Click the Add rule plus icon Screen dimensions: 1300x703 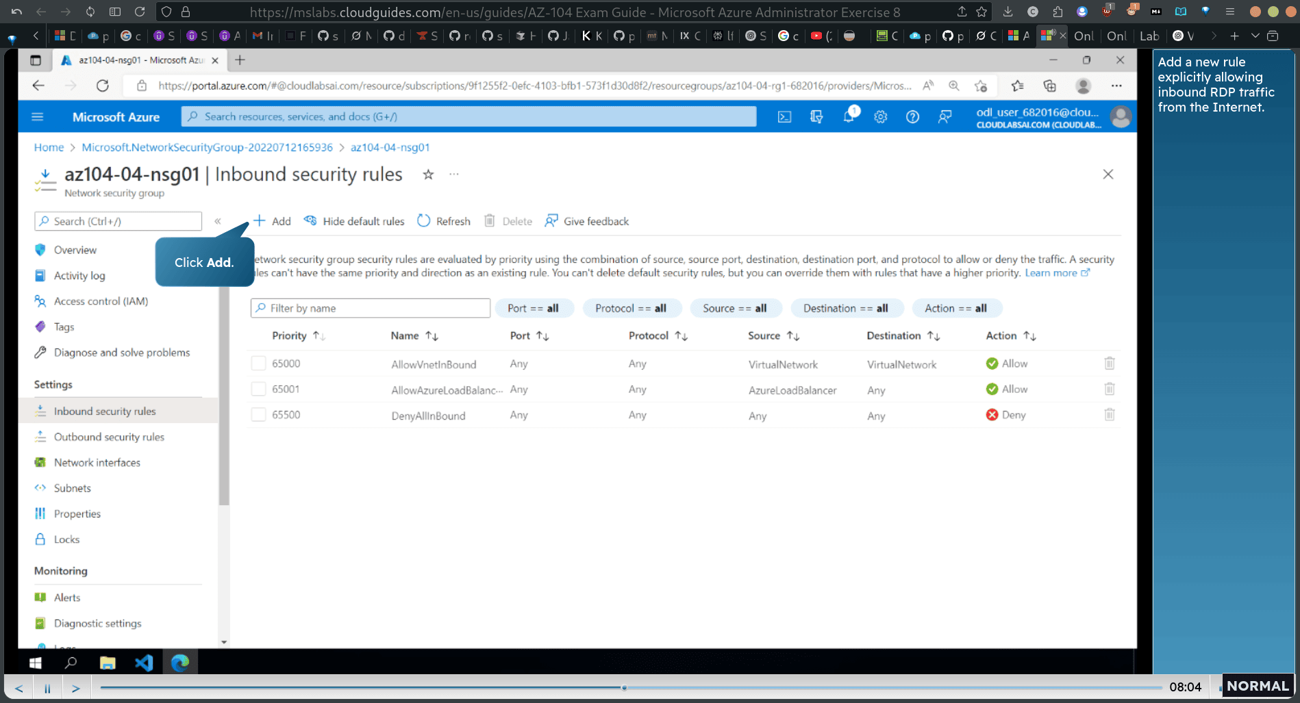[259, 220]
